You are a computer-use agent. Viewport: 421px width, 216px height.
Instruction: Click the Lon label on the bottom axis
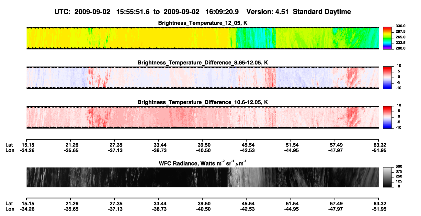(10, 209)
